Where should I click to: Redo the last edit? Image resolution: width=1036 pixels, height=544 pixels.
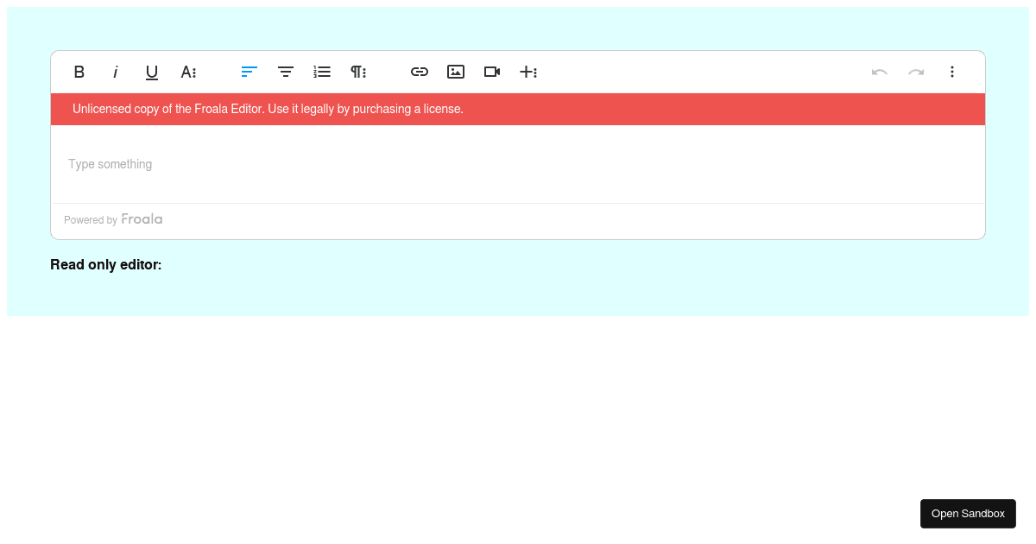point(915,72)
